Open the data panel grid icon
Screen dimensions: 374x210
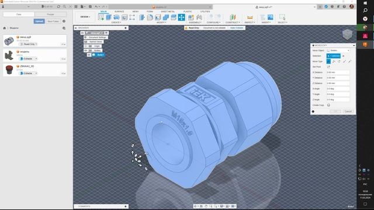click(x=76, y=6)
